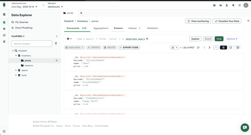
Task: Click the Delete button
Action: 110,48
